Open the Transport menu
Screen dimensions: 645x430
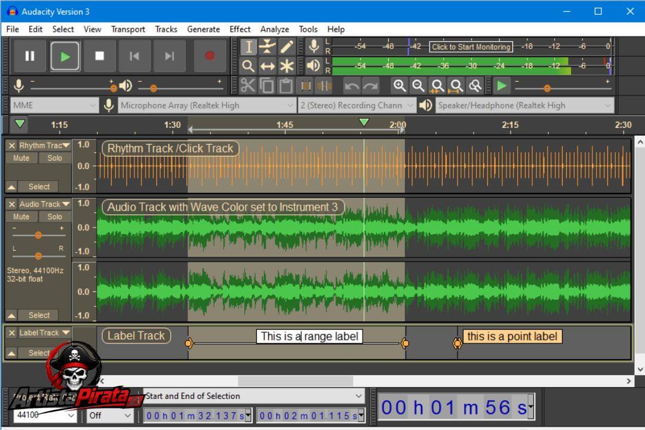coord(128,29)
